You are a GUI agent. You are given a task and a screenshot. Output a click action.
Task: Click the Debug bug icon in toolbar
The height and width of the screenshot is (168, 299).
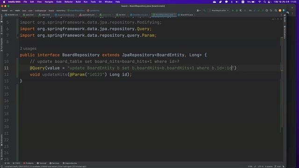(x=237, y=10)
